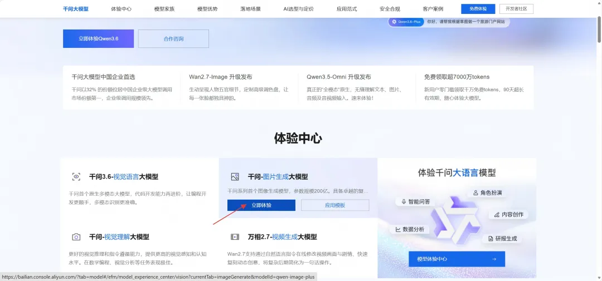Select AI选型与定价 in navigation
Screen dimensions: 602x281
coord(298,9)
